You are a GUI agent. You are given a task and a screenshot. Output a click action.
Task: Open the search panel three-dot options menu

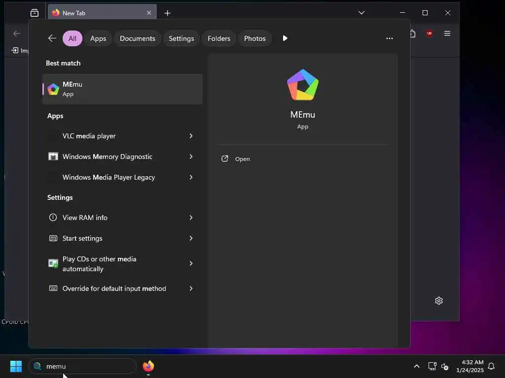tap(390, 38)
